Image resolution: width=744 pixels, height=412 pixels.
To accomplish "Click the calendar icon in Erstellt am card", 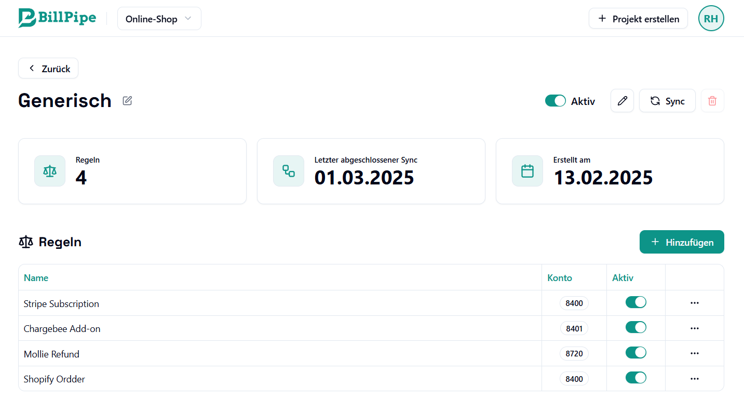I will (527, 171).
